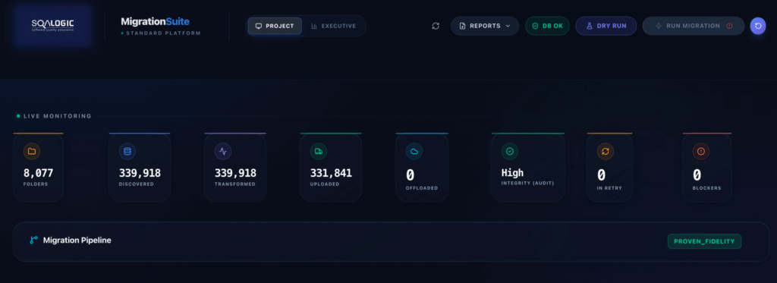The image size is (777, 283).
Task: Click the DB OK status button
Action: click(x=548, y=26)
